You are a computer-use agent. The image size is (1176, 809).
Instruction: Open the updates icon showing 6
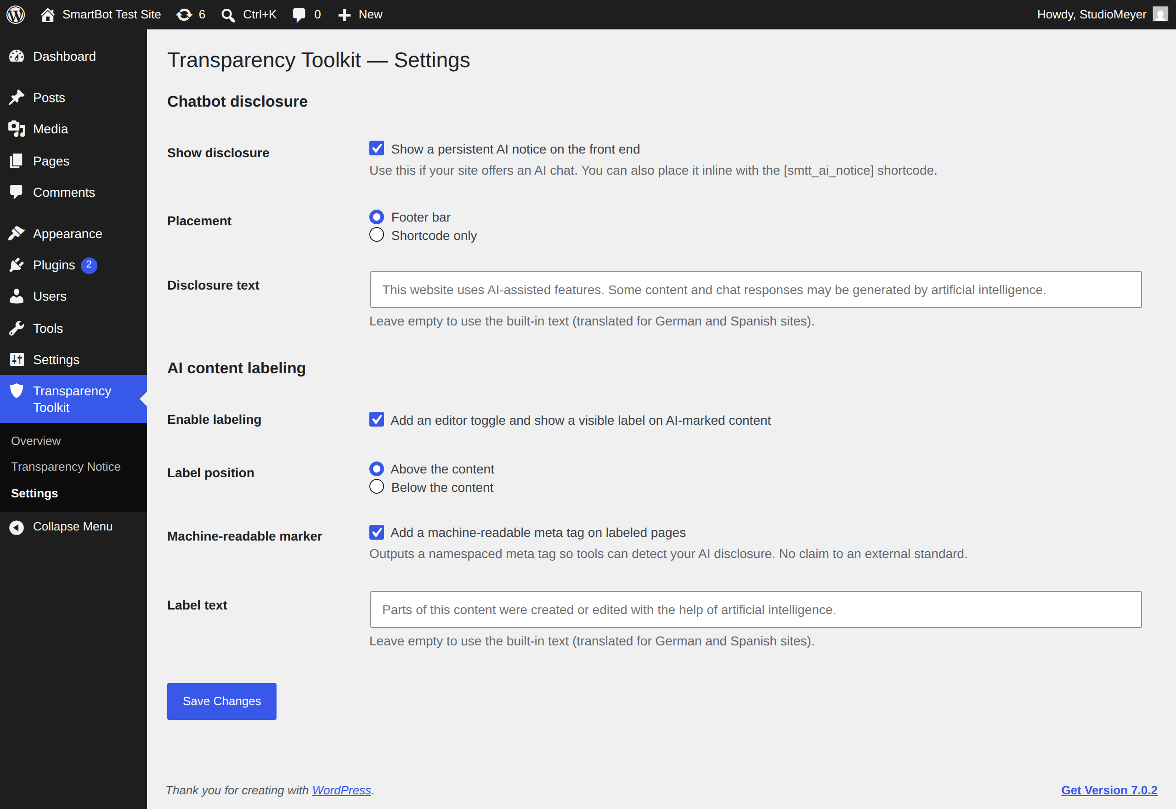[x=184, y=15]
